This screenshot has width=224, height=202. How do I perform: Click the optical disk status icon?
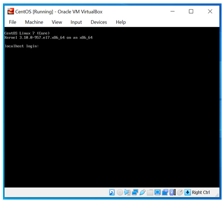[x=120, y=192]
